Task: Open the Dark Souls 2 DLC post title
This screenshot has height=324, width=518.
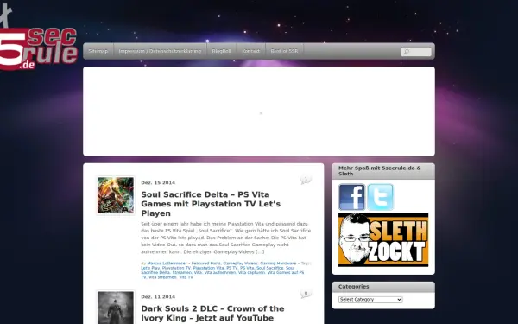Action: pos(212,313)
